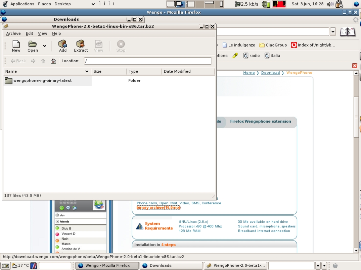Viewport: 361px width, 270px height.
Task: Expand the dropdown arrow beside Desktop menu
Action: tap(93, 4)
